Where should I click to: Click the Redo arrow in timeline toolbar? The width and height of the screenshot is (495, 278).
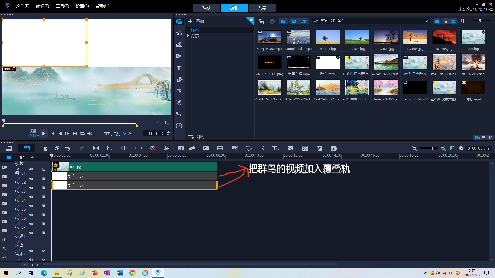(x=82, y=148)
